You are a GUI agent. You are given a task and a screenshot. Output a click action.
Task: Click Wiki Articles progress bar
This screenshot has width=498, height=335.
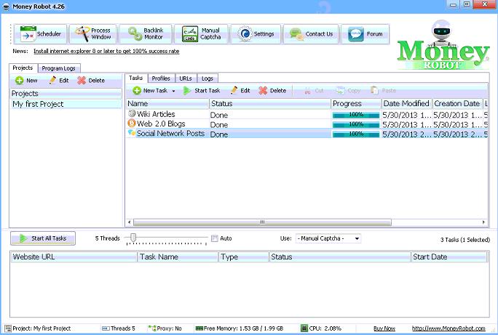pyautogui.click(x=356, y=115)
